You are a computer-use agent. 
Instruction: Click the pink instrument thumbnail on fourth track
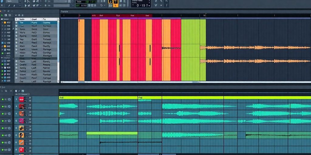click(x=22, y=121)
